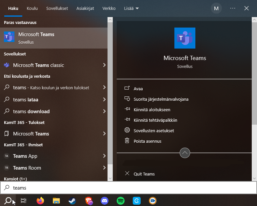Click the M account avatar
The height and width of the screenshot is (206, 257).
[x=216, y=9]
